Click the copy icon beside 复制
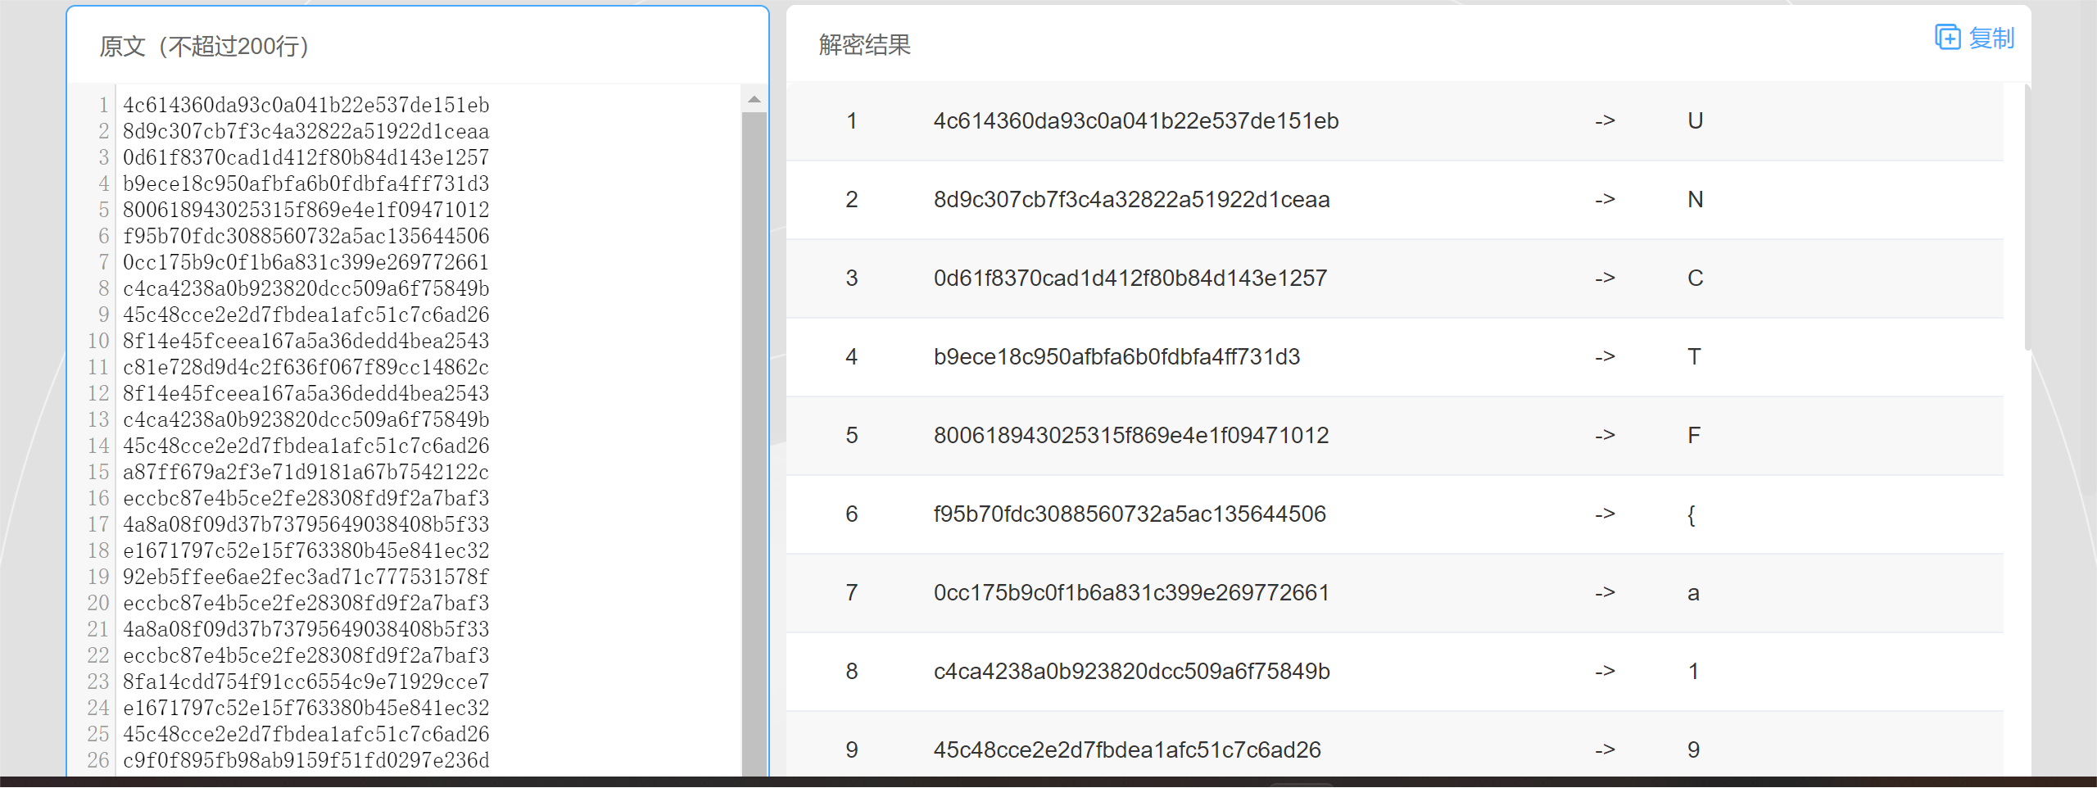This screenshot has width=2097, height=788. point(1947,37)
